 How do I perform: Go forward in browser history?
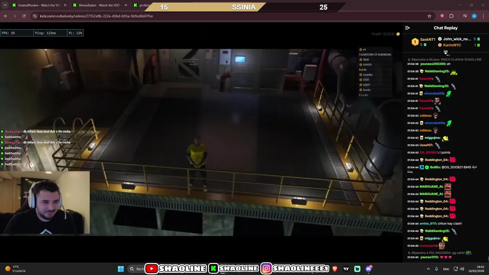point(15,16)
